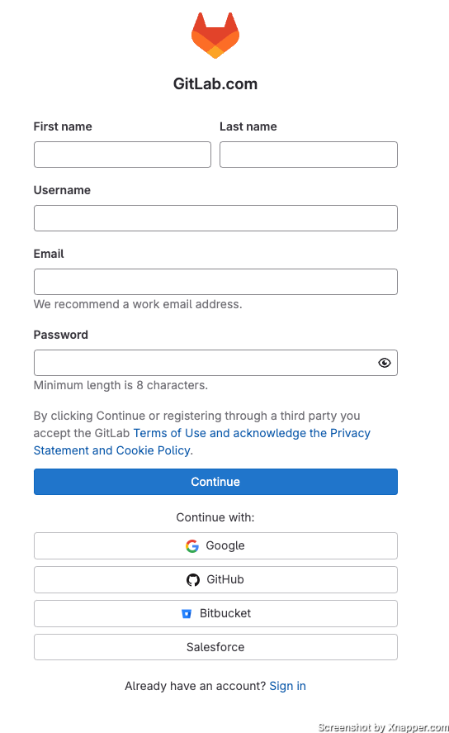Click the GitLab fox logo

(215, 36)
